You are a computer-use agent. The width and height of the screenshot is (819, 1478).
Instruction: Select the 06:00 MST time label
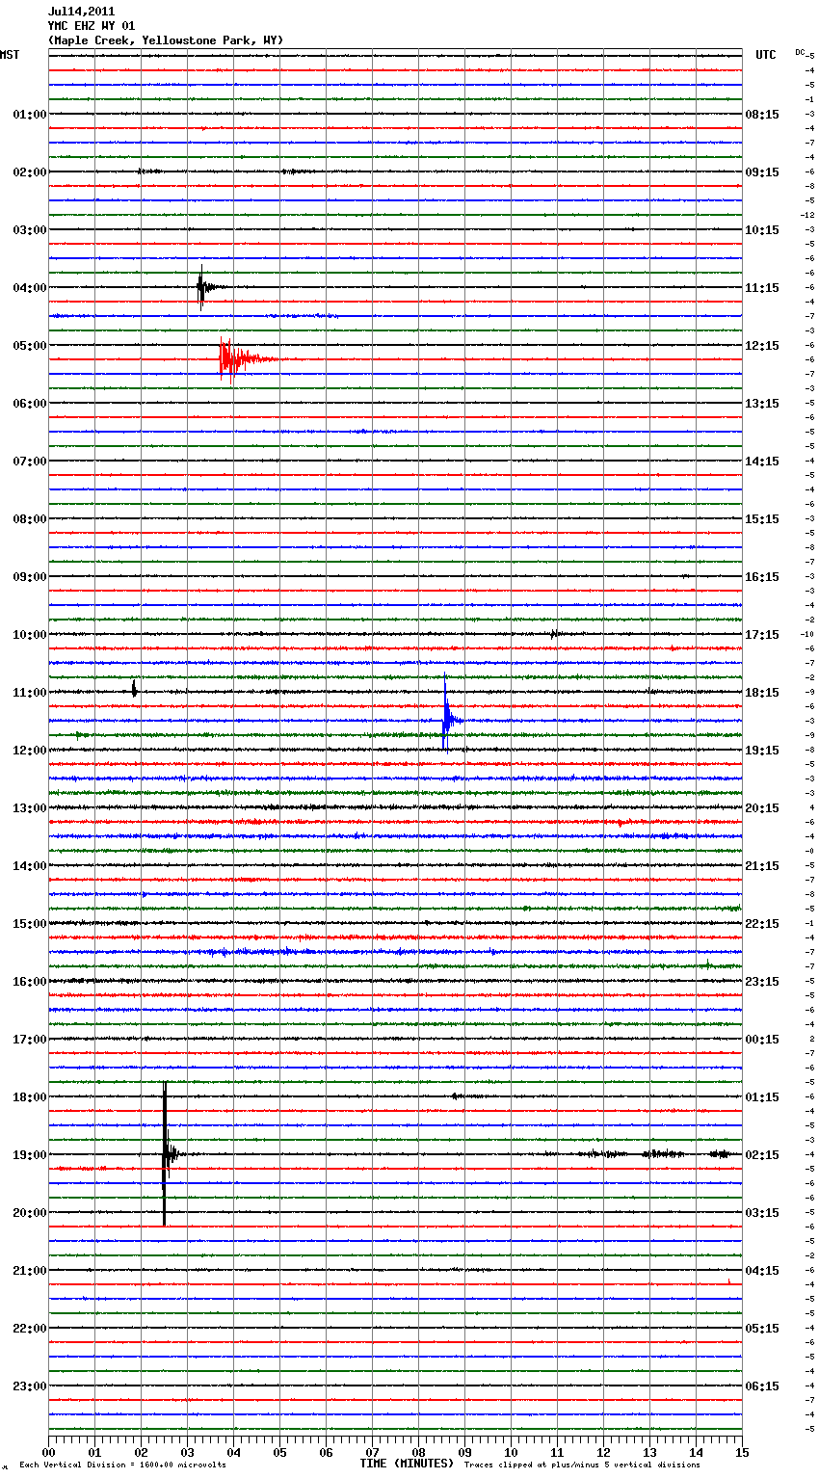click(30, 404)
